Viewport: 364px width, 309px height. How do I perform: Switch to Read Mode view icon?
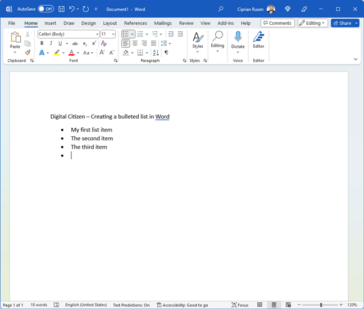pos(260,304)
